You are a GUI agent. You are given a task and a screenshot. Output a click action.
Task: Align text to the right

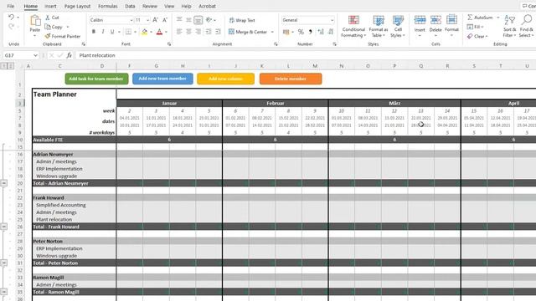198,32
